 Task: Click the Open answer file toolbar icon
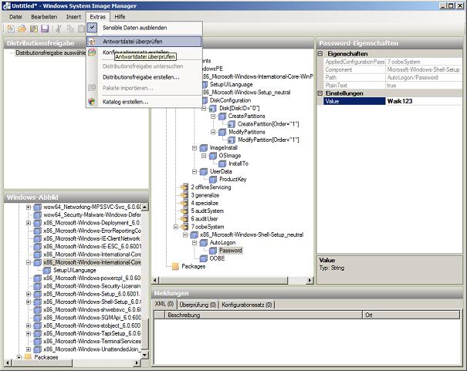click(x=22, y=29)
